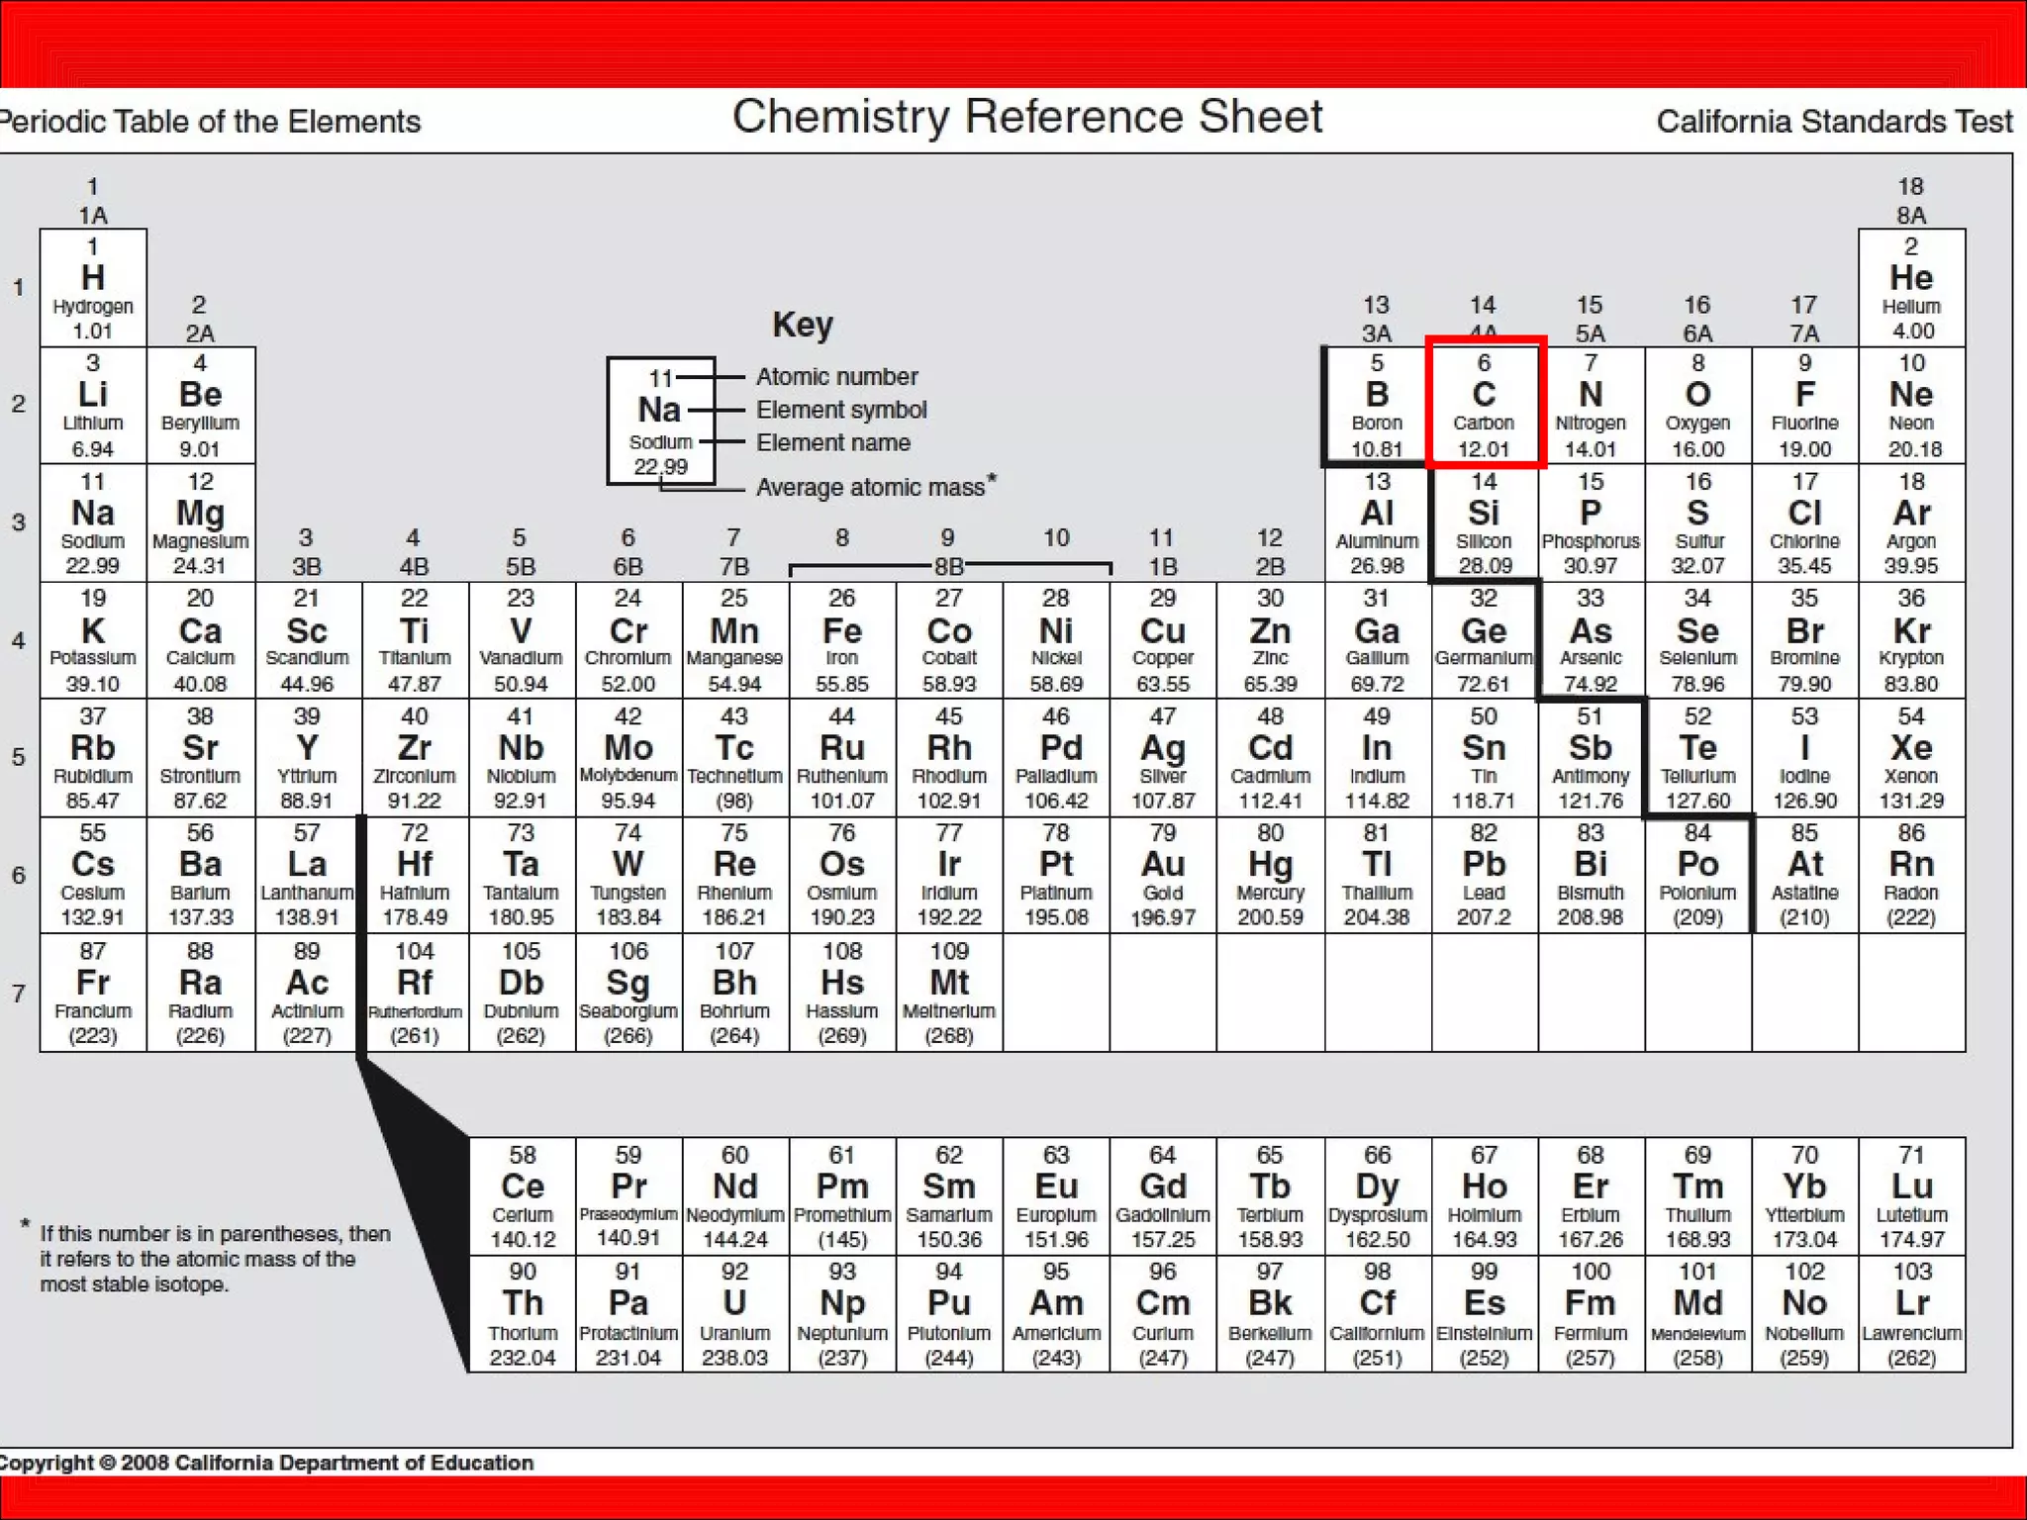Click the Lanthanum (La) element cell
This screenshot has height=1520, width=2027.
[x=307, y=875]
